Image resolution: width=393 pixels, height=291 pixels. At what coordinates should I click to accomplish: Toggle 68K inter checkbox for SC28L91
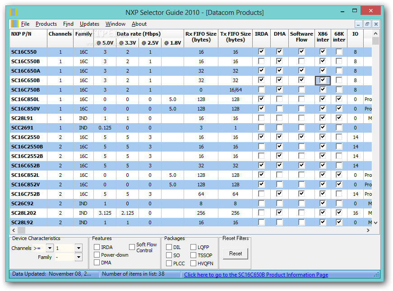(x=339, y=118)
